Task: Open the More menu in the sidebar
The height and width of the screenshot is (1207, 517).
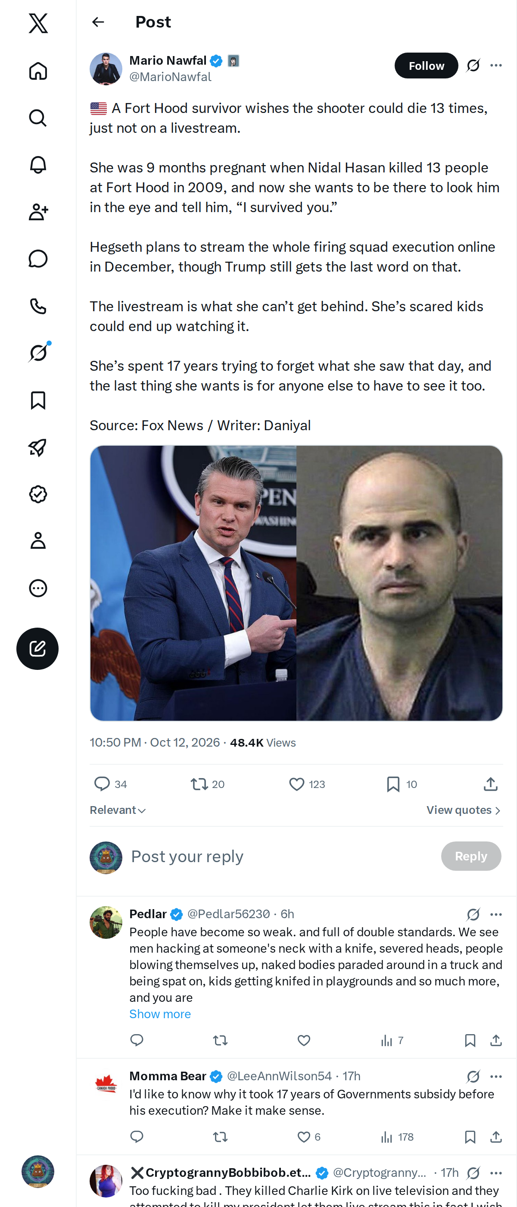Action: [x=38, y=588]
